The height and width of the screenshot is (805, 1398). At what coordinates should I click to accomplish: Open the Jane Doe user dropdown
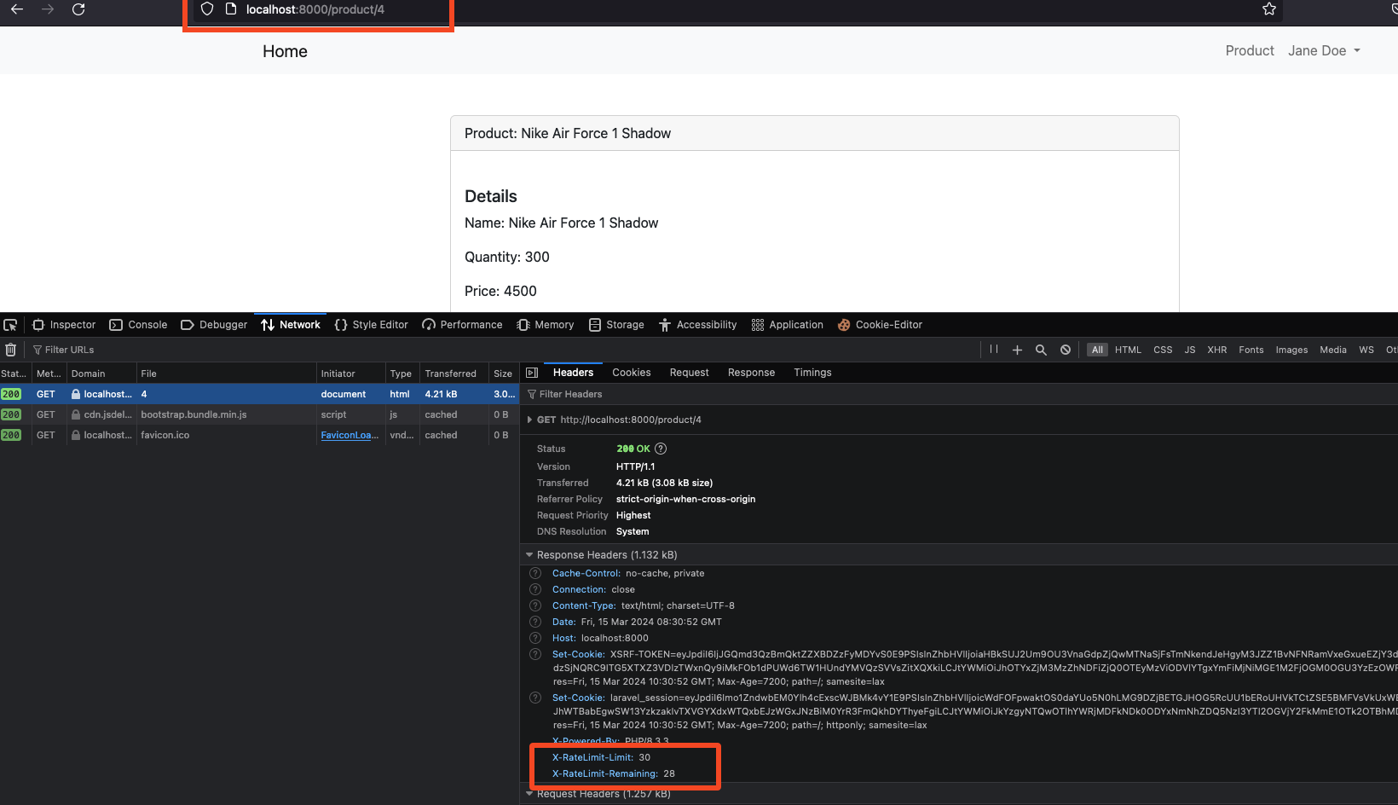click(1324, 51)
